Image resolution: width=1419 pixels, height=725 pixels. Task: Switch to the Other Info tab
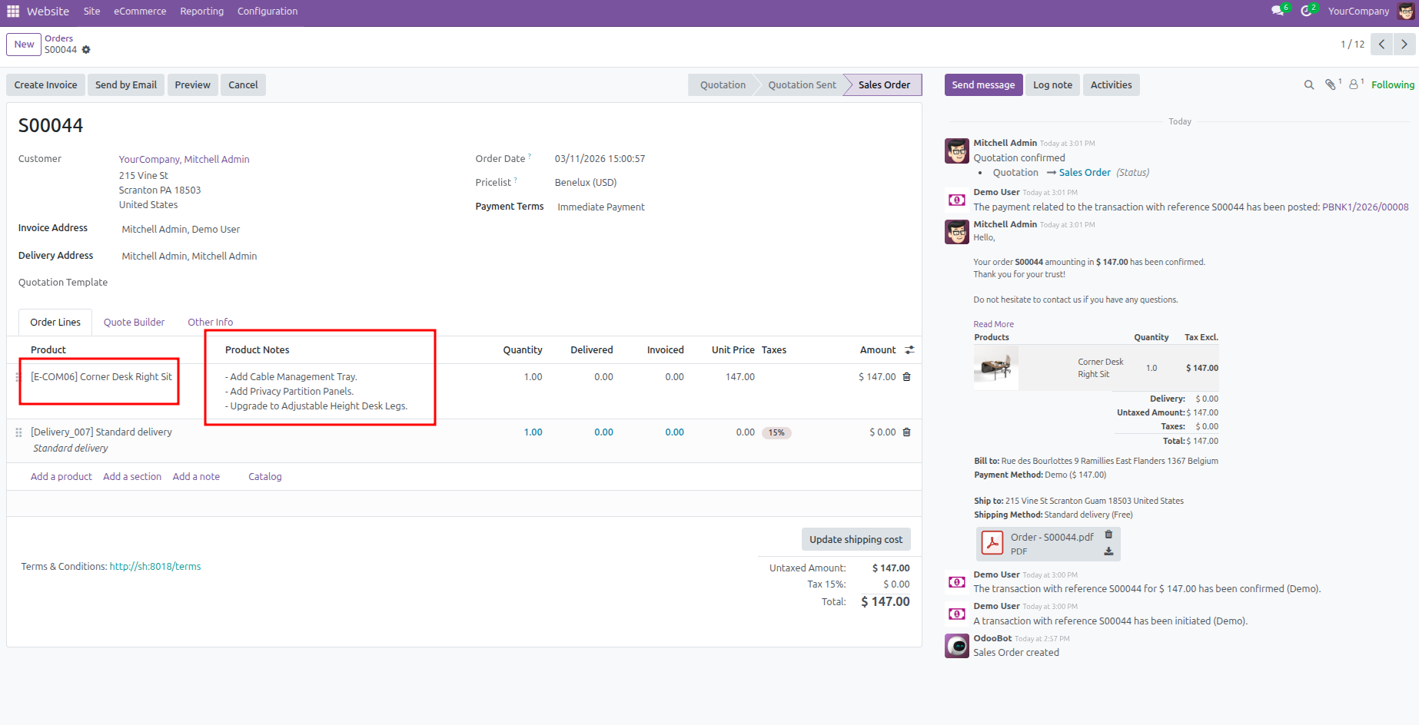210,323
